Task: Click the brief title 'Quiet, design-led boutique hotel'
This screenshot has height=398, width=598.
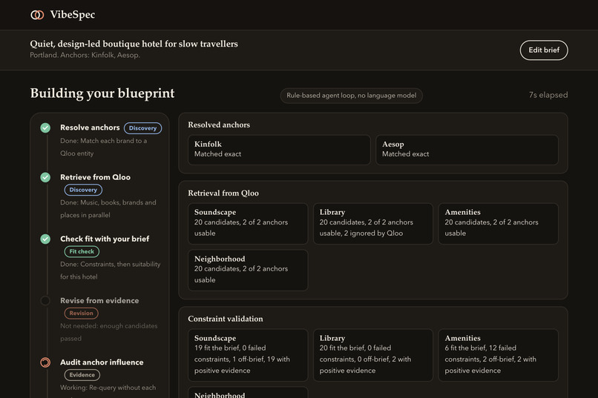Action: point(134,44)
